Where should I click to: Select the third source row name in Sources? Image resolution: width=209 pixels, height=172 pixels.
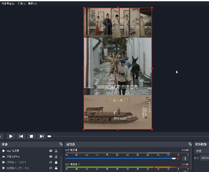(x=16, y=162)
